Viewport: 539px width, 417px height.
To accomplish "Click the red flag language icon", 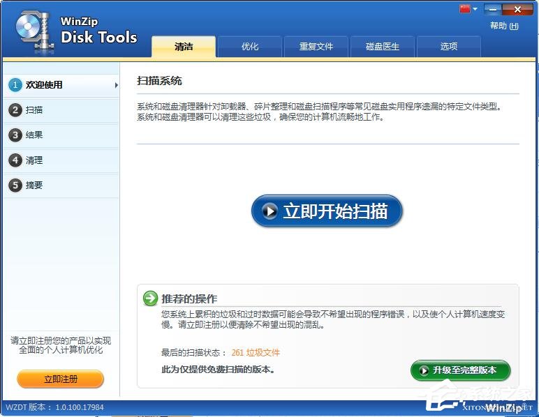I will pyautogui.click(x=465, y=9).
